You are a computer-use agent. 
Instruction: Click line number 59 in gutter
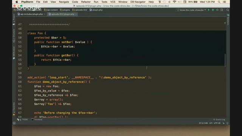[20, 77]
